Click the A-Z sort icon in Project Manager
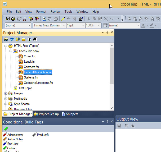The width and height of the screenshot is (161, 152). coord(18,39)
